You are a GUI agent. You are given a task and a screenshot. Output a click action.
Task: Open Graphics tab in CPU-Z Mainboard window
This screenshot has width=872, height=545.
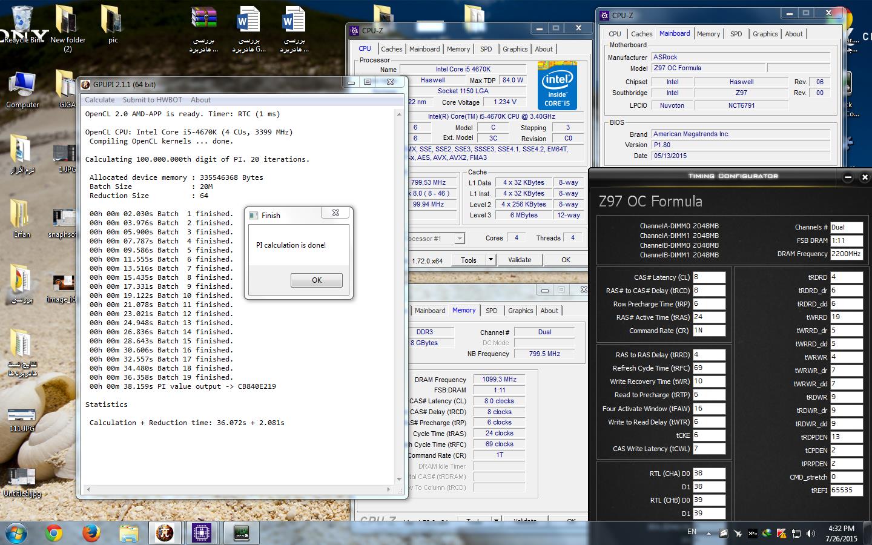tap(765, 34)
